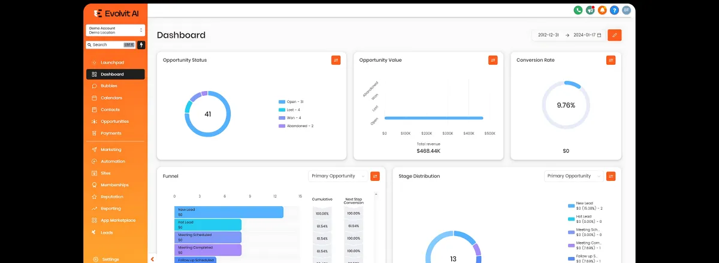Click the Lost - 4 legend entry
This screenshot has height=263, width=719.
click(x=289, y=110)
